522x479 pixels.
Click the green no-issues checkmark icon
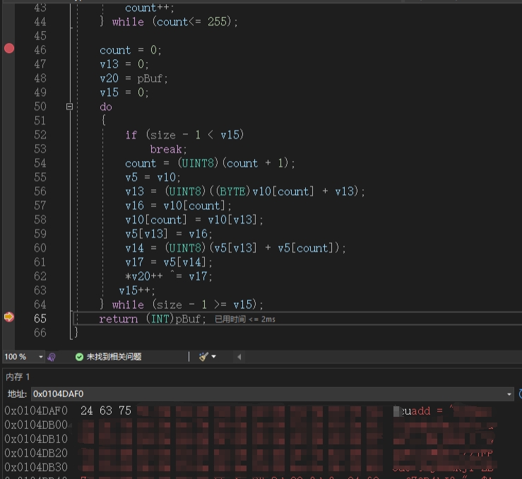coord(79,357)
